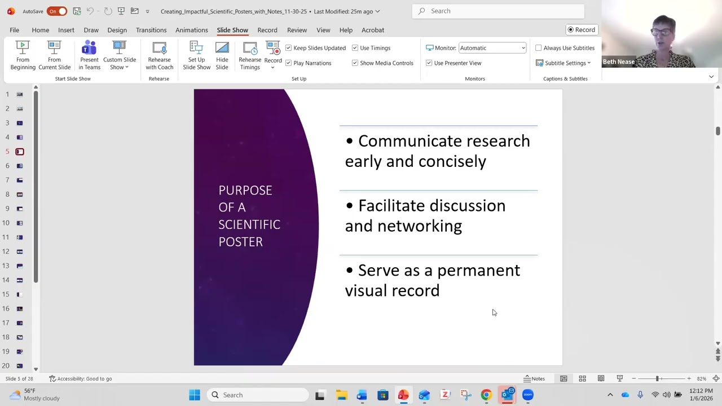Start slideshow From Current Slide
This screenshot has width=722, height=406.
pyautogui.click(x=54, y=55)
